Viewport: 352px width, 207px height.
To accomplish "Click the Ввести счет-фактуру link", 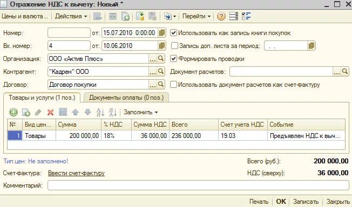I will [x=76, y=173].
